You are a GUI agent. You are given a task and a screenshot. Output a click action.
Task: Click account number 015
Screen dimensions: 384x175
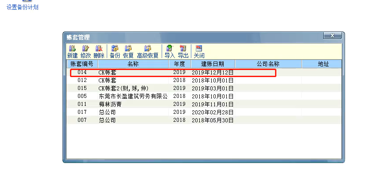(x=82, y=88)
